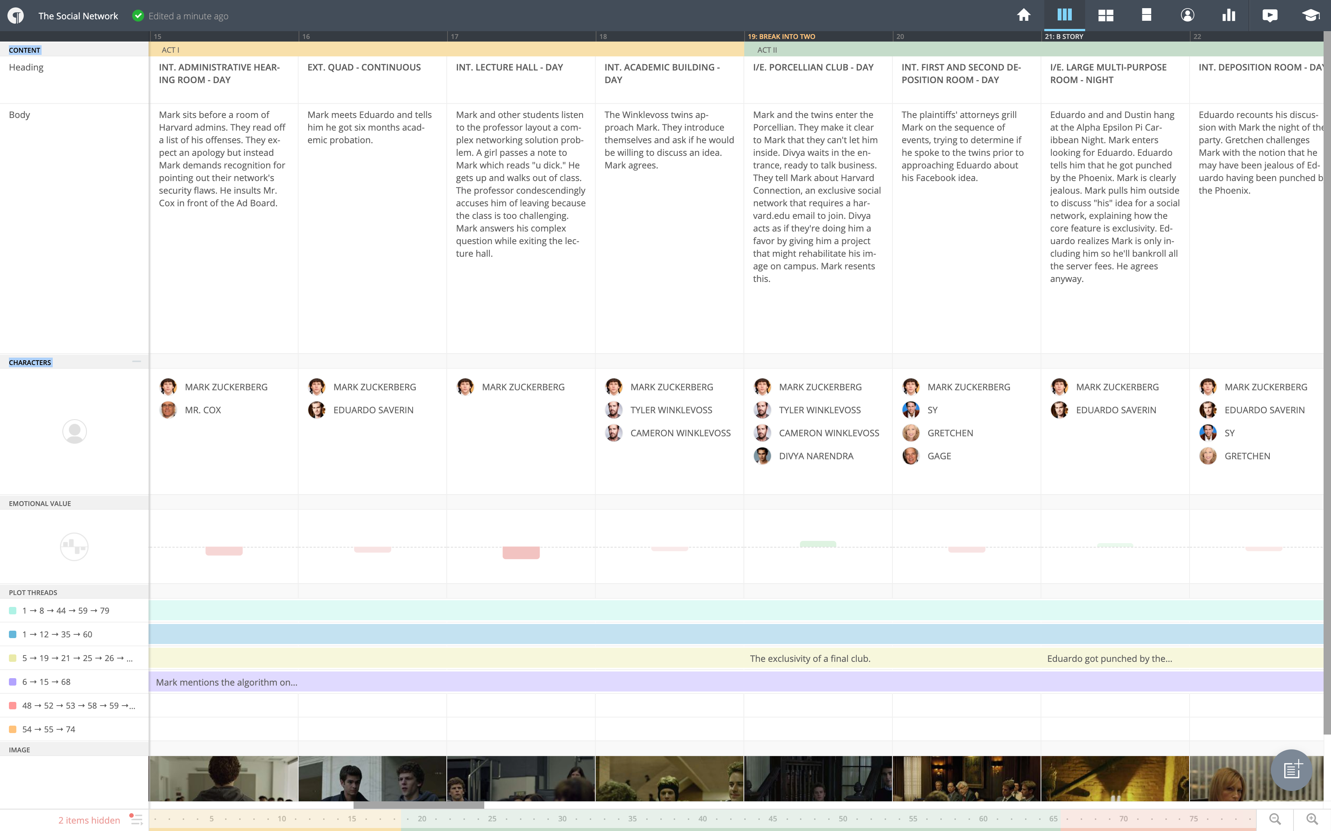Click 'Eduardo got punched by the...' thread note
Viewport: 1331px width, 831px height.
click(1109, 658)
